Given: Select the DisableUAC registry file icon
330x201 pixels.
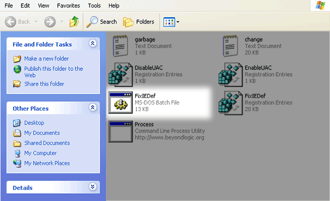Looking at the screenshot, I should [120, 74].
